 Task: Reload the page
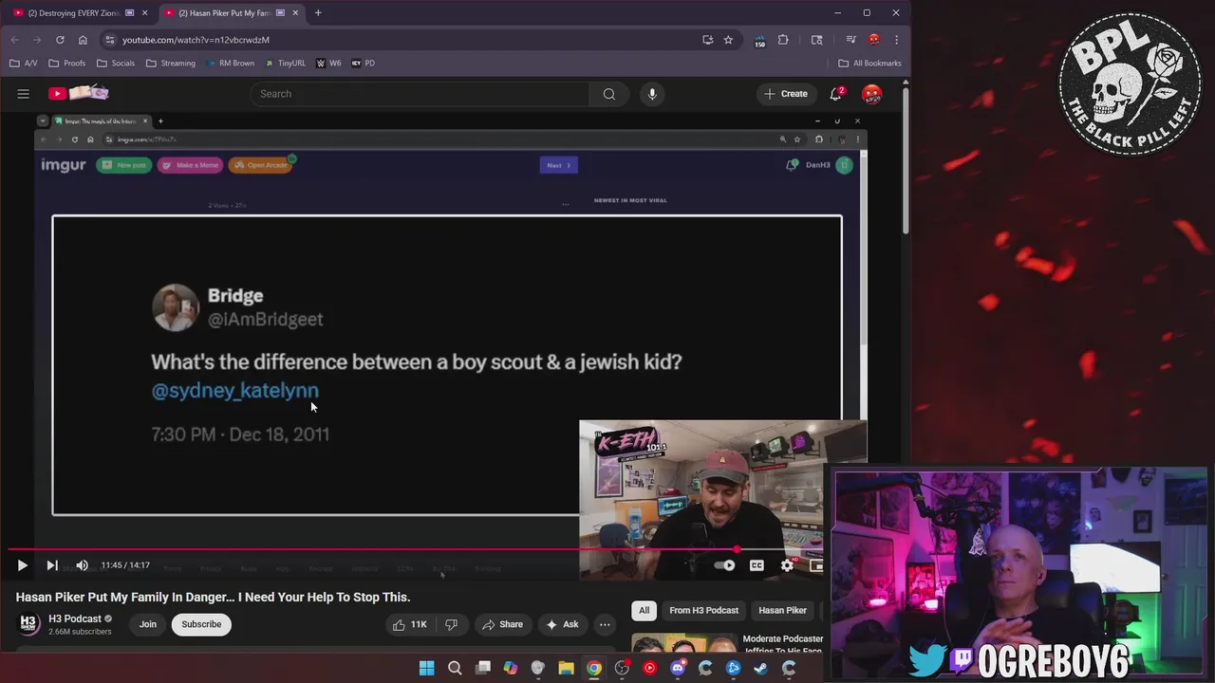(60, 40)
